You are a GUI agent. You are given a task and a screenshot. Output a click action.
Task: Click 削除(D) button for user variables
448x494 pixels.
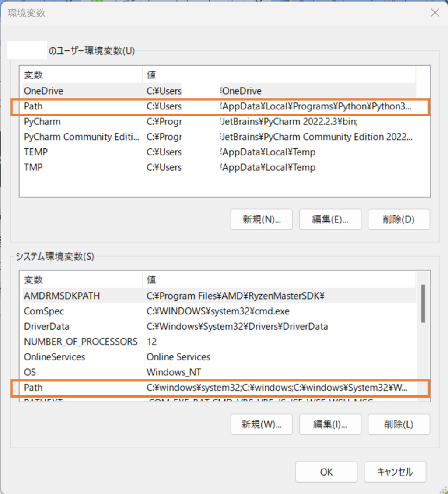tap(399, 219)
